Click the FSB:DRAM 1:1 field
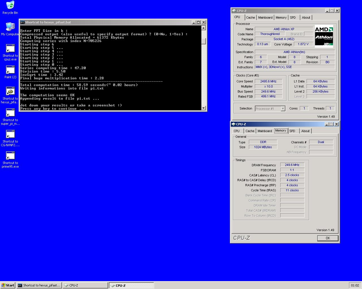The width and height of the screenshot is (362, 289). pos(292,170)
